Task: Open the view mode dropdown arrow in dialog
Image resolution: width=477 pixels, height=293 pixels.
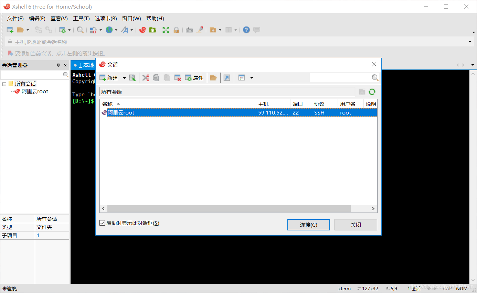Action: point(252,78)
